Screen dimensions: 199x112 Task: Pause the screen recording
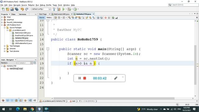[x=80, y=78]
